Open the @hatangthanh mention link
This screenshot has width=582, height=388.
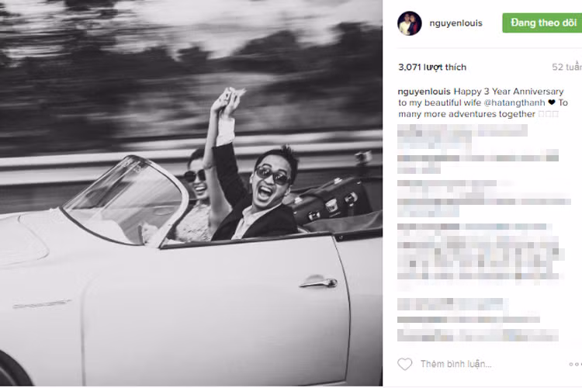coord(514,102)
